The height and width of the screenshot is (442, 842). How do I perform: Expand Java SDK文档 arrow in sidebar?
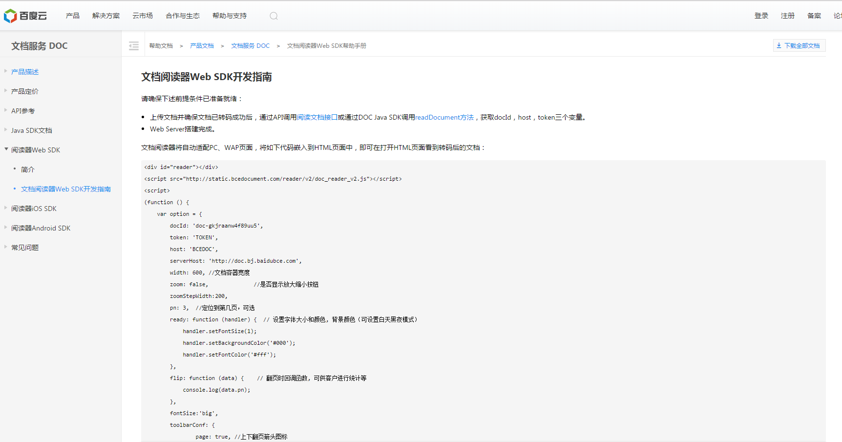(6, 129)
